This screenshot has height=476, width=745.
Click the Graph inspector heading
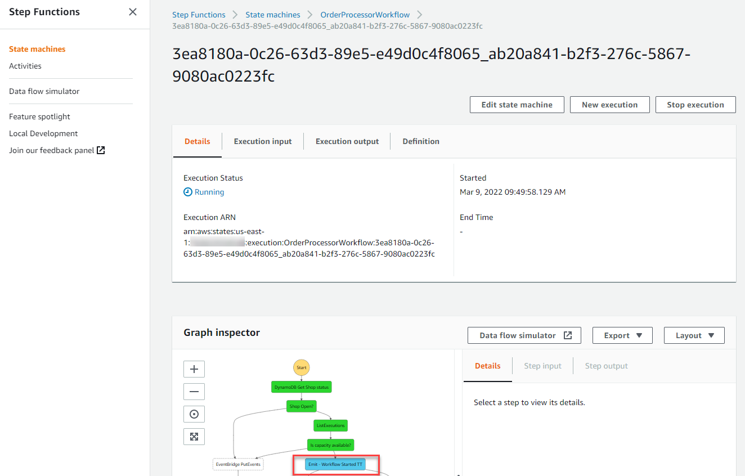222,333
